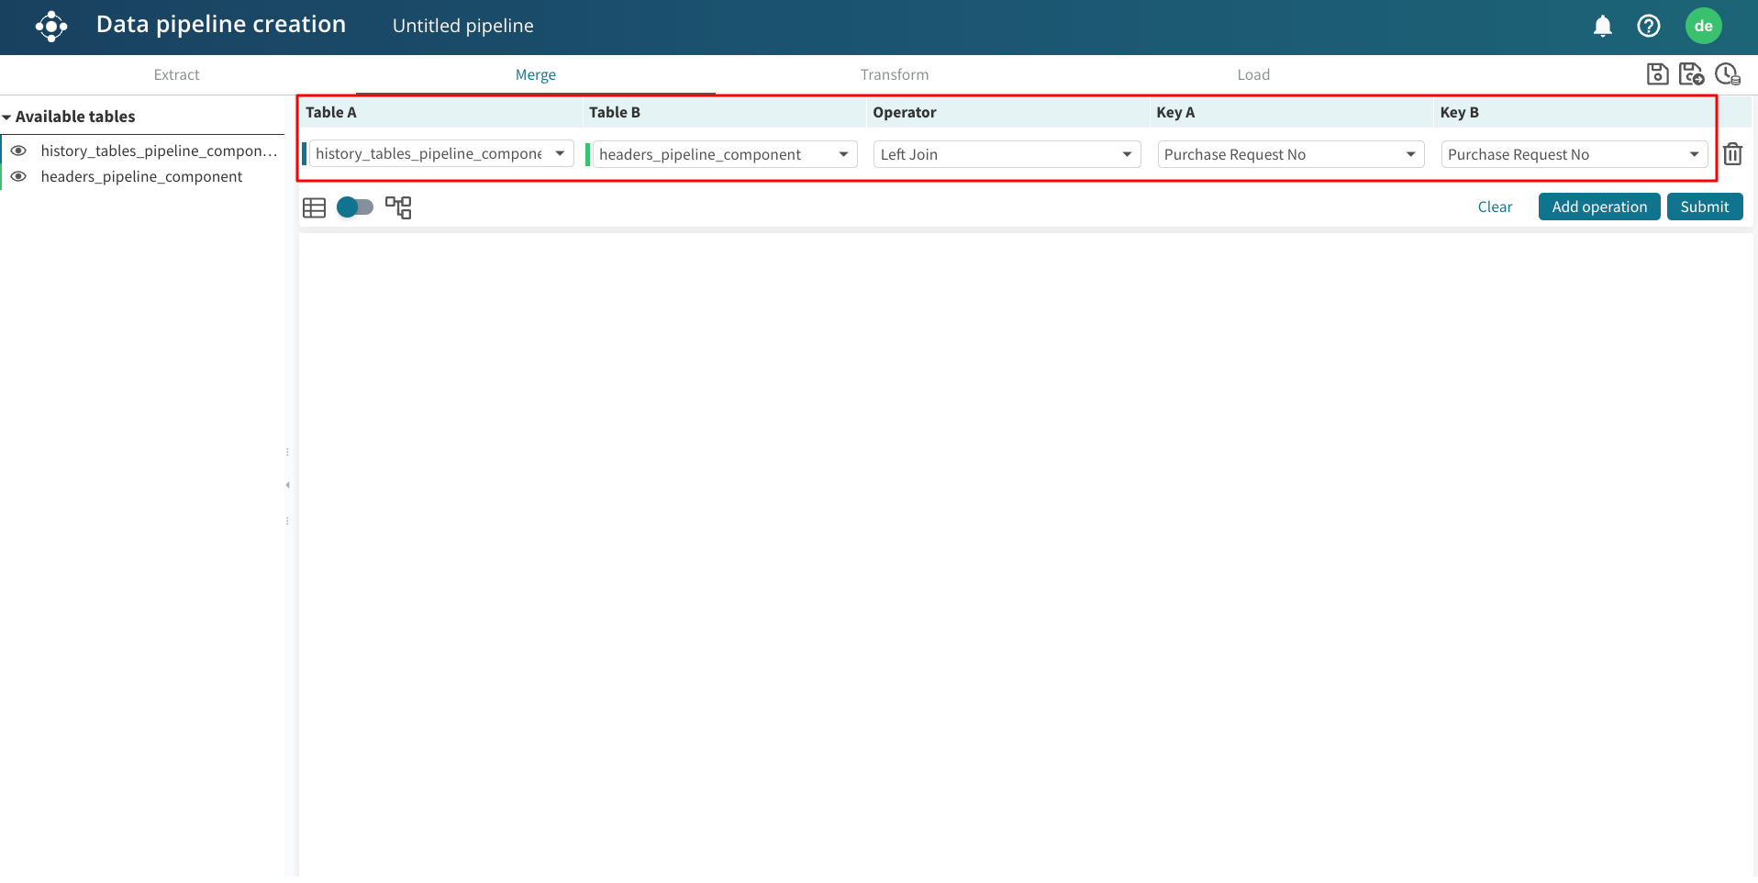The height and width of the screenshot is (883, 1758).
Task: Click the schedule clock icon
Action: click(x=1727, y=74)
